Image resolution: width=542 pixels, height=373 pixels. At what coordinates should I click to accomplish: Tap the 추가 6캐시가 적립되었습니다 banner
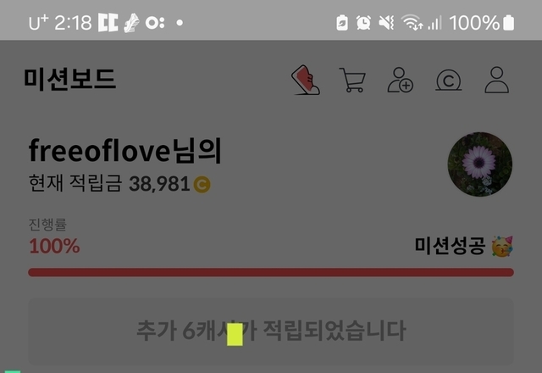pyautogui.click(x=271, y=331)
